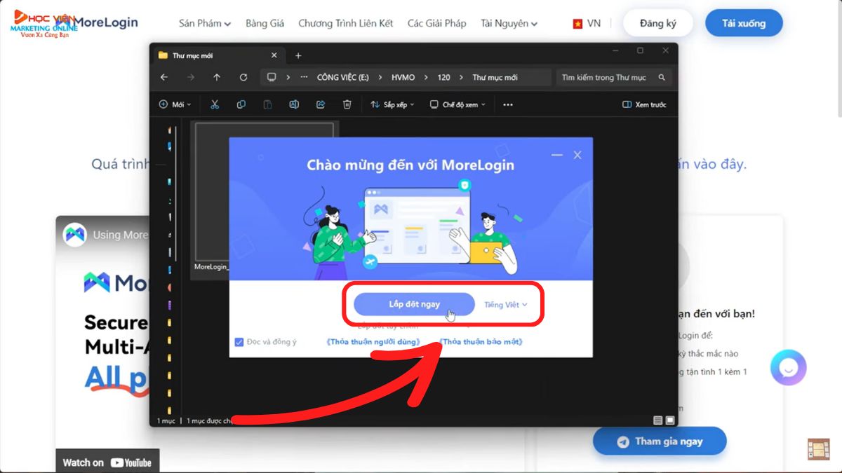This screenshot has width=842, height=473.
Task: Open Bảng Giá page on MoreLogin site
Action: [x=265, y=23]
